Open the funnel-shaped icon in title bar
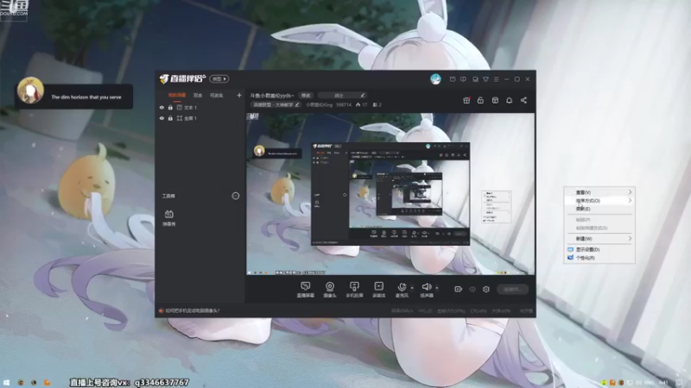The height and width of the screenshot is (388, 691). (485, 79)
